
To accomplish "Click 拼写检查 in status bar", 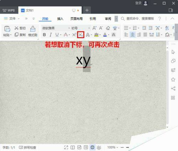I will 27,147.
